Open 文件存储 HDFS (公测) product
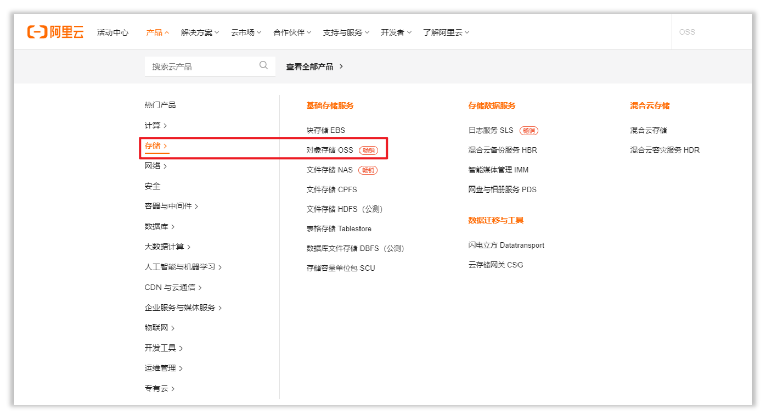This screenshot has width=766, height=419. 345,209
